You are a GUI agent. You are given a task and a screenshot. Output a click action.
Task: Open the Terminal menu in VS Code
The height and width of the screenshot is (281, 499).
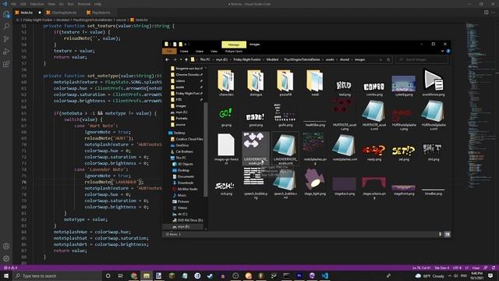coord(83,4)
